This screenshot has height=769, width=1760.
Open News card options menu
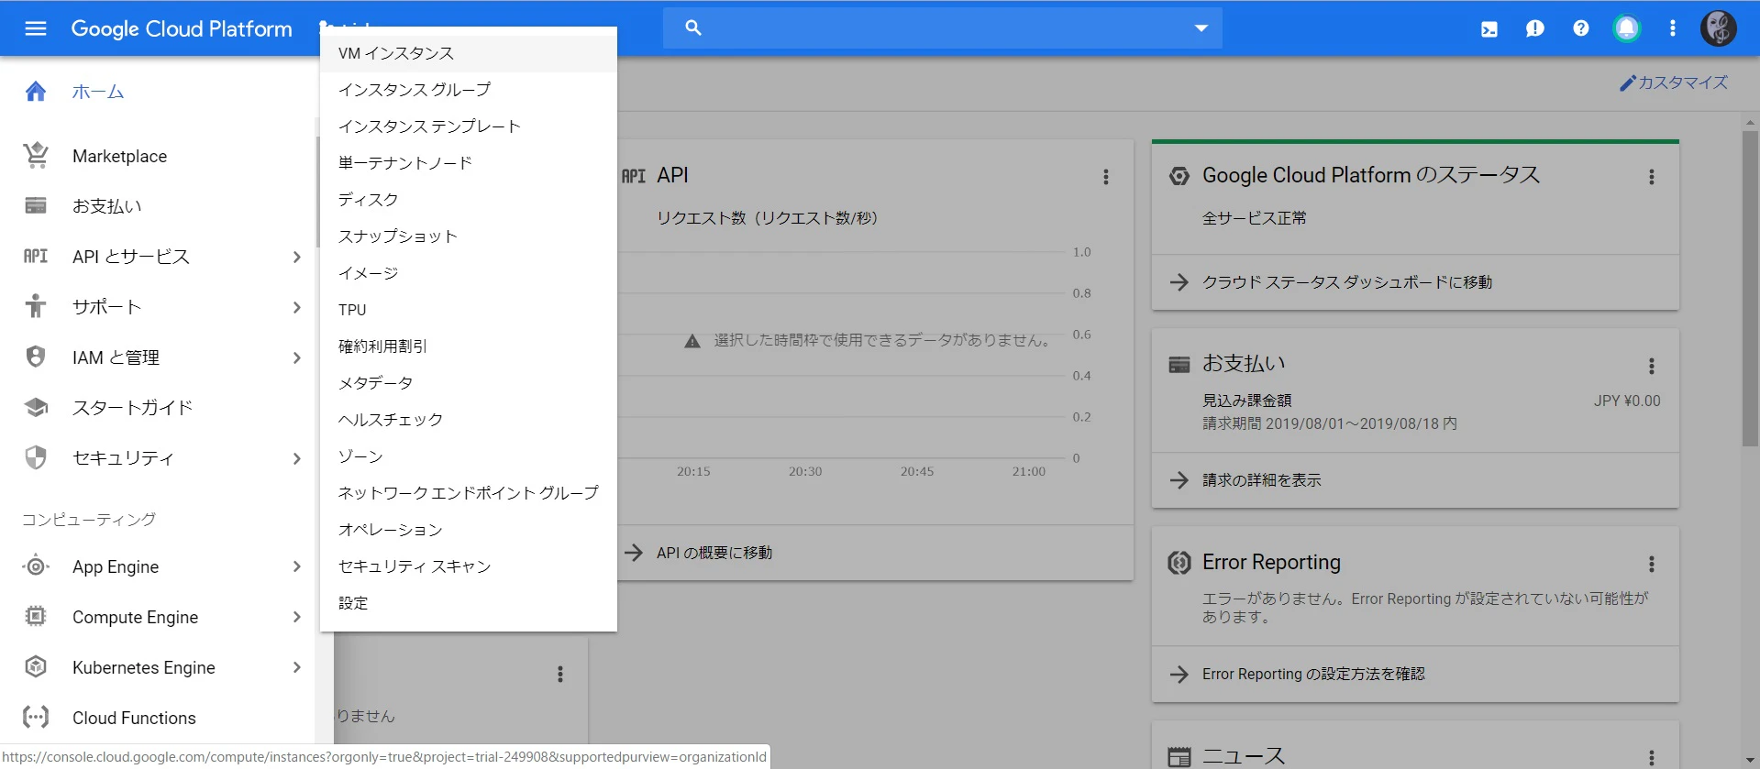point(1652,758)
